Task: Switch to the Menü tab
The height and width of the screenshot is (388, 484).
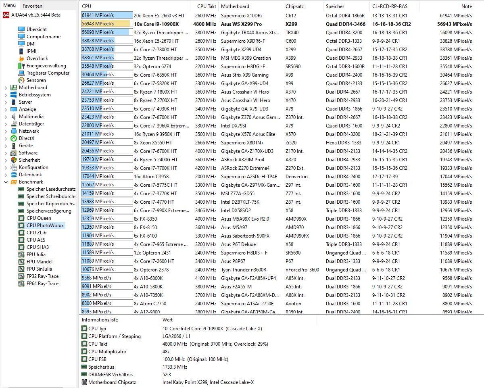Action: [10, 5]
